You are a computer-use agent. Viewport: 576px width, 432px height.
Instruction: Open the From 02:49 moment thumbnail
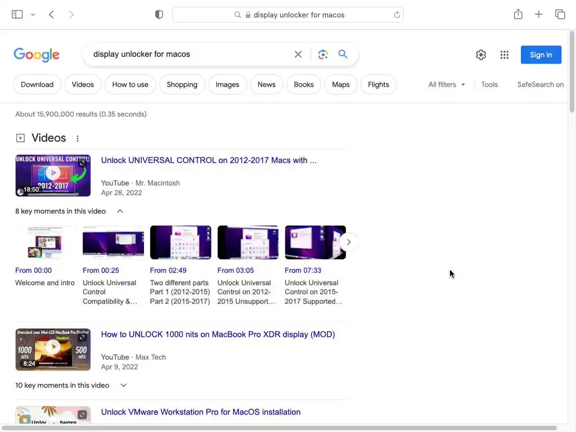pyautogui.click(x=181, y=242)
